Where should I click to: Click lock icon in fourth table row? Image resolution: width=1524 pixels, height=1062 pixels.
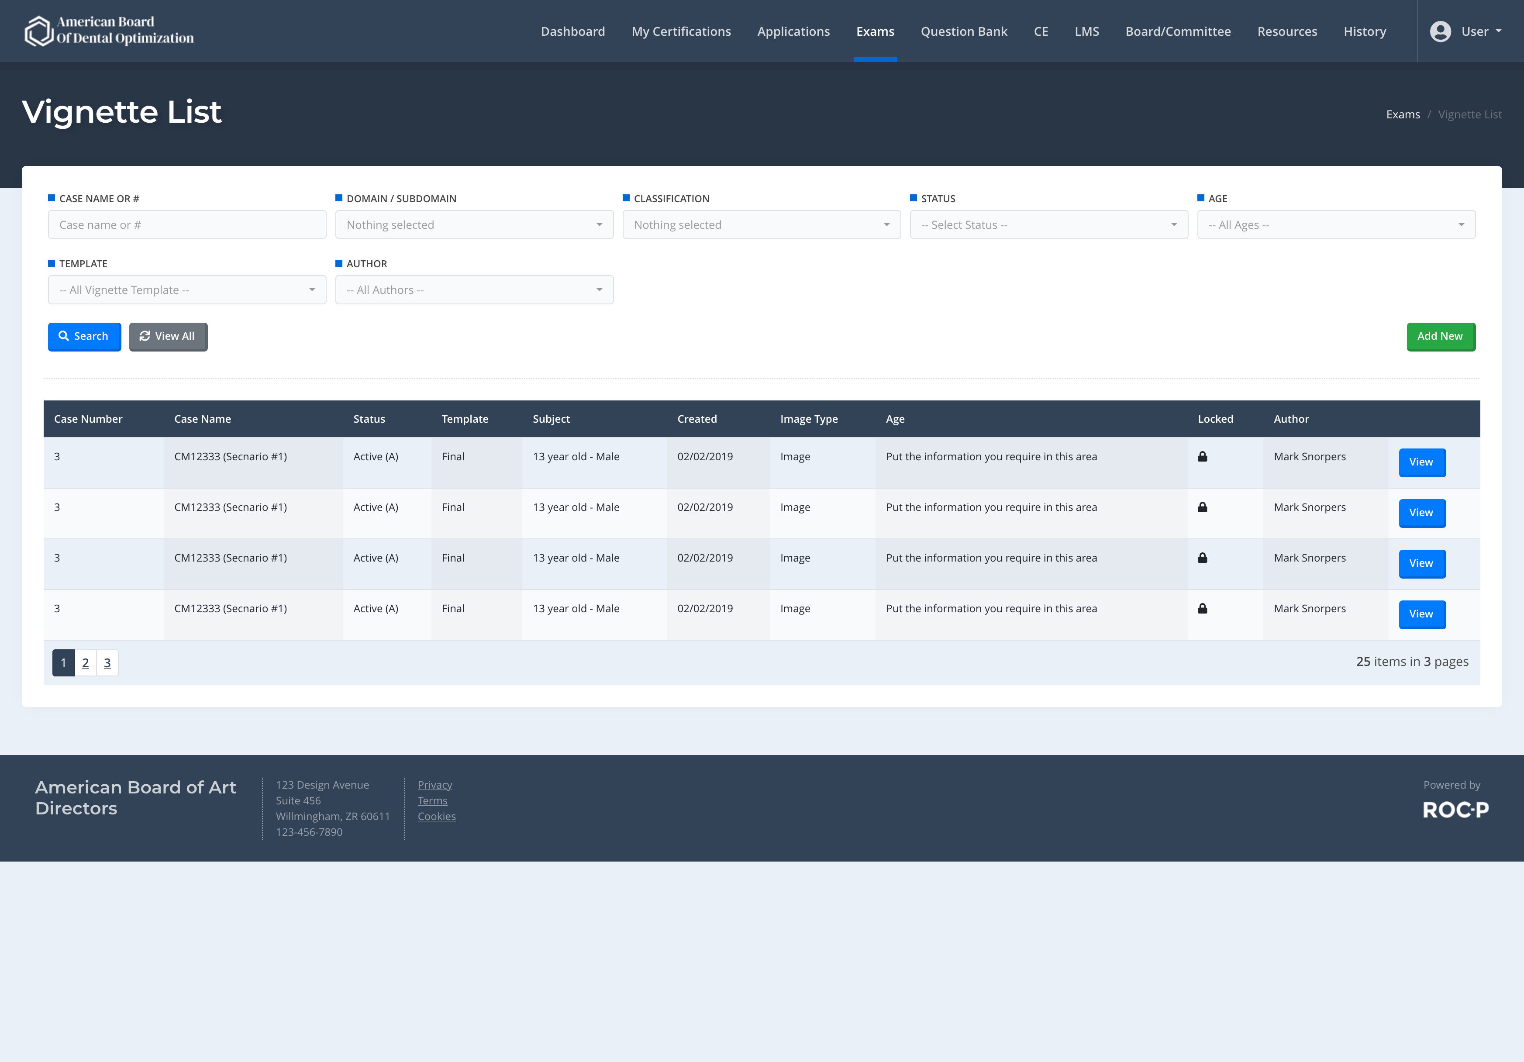1202,609
